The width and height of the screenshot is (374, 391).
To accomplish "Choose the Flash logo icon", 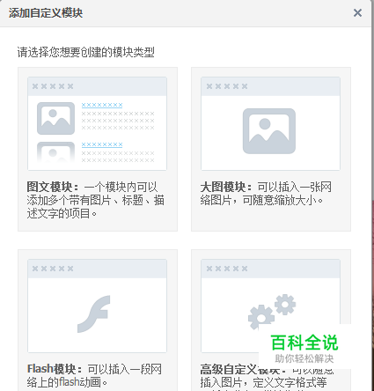I will pyautogui.click(x=94, y=314).
